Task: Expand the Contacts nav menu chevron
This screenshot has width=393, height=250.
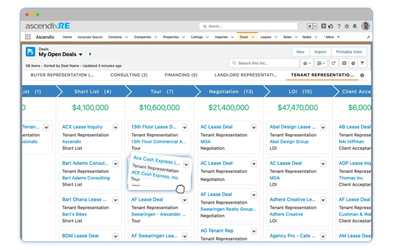Action: [126, 37]
